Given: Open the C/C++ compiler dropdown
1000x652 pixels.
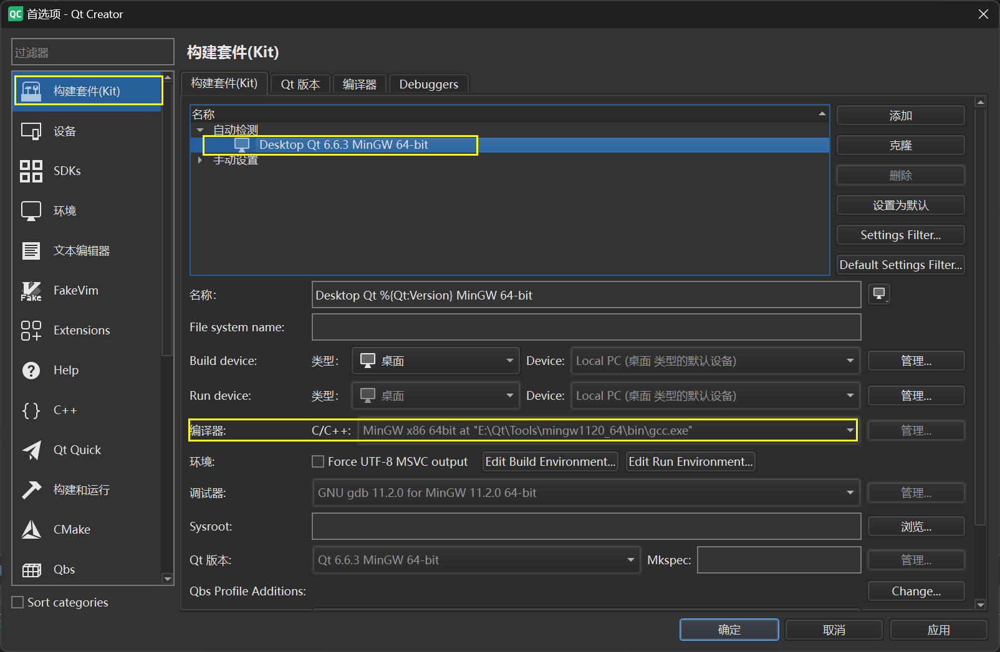Looking at the screenshot, I should coord(608,430).
